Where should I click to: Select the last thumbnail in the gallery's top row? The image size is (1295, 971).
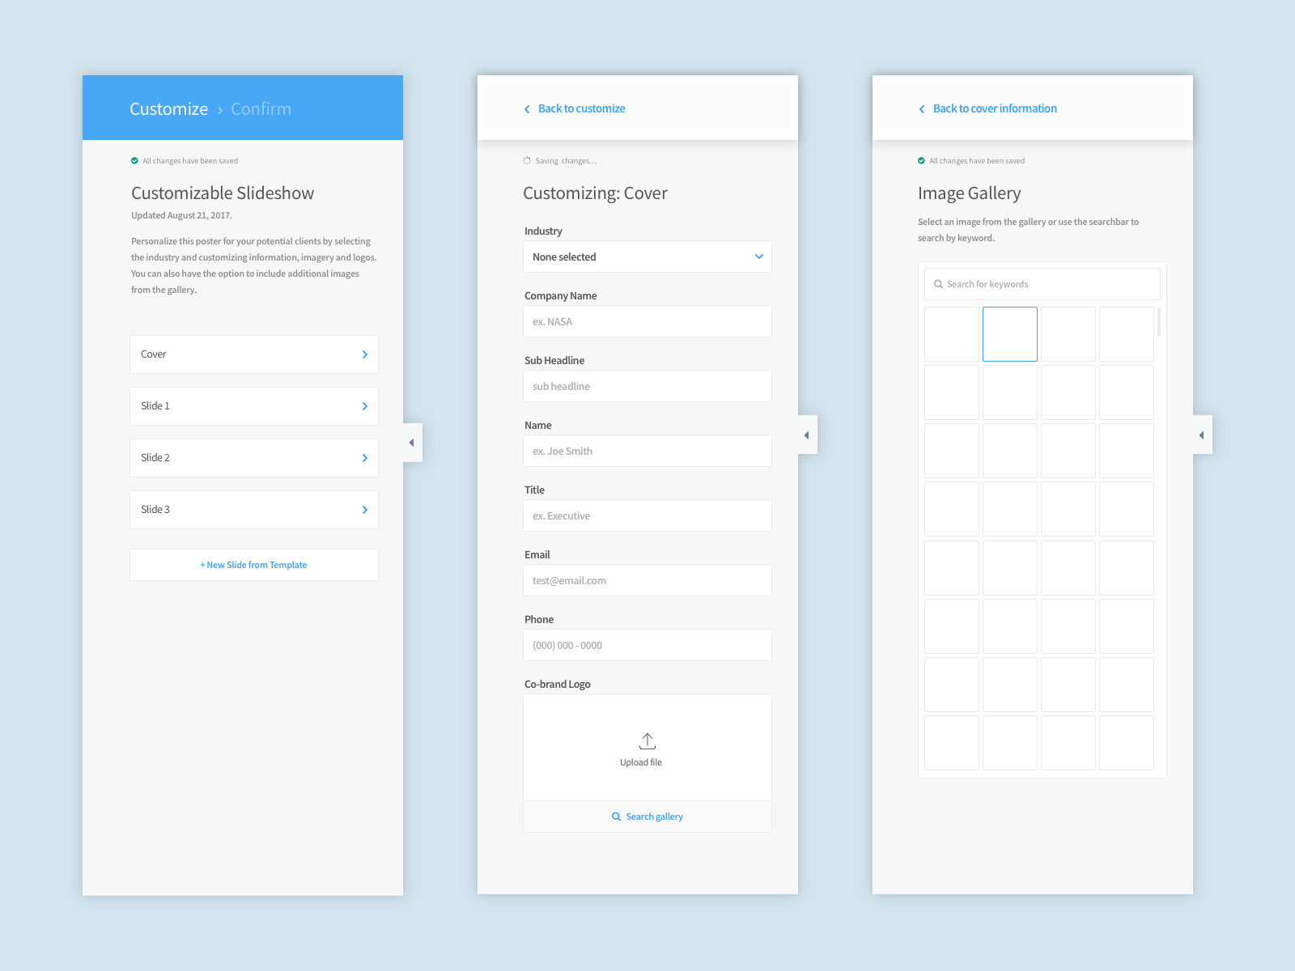coord(1127,334)
